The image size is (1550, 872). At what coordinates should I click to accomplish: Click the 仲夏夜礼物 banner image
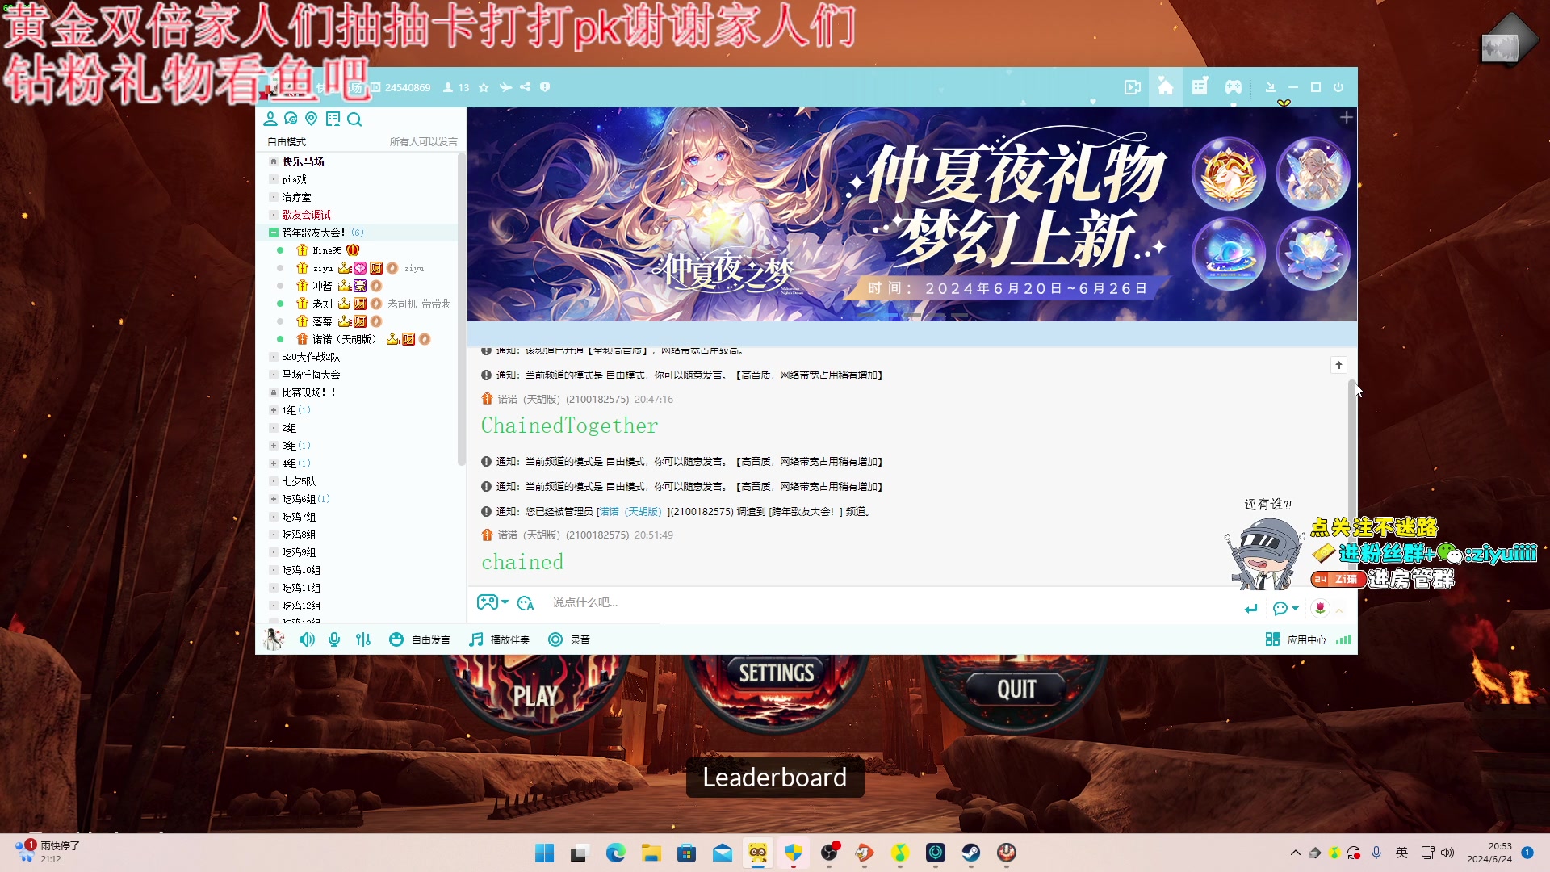click(912, 214)
